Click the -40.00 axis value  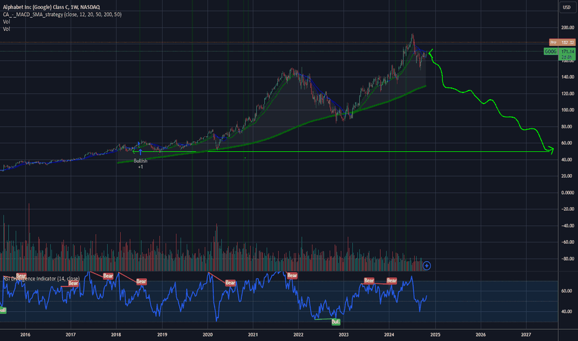pyautogui.click(x=567, y=226)
